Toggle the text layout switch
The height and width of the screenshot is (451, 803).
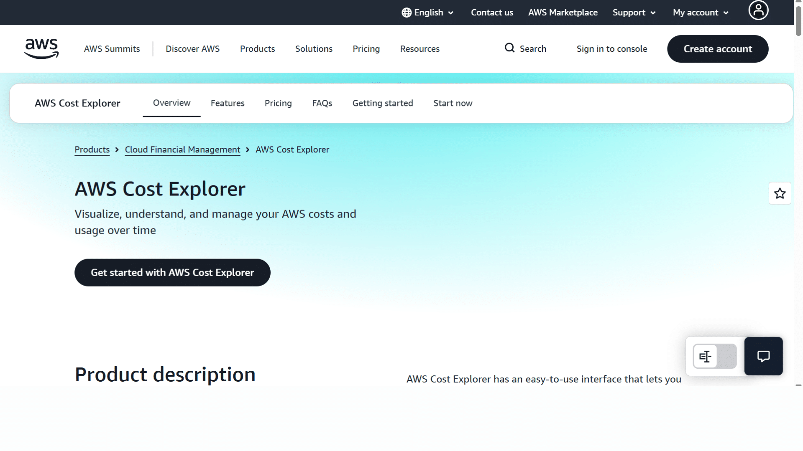coord(715,356)
